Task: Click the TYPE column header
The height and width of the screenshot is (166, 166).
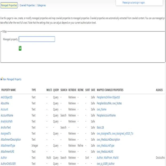Action: [34, 90]
